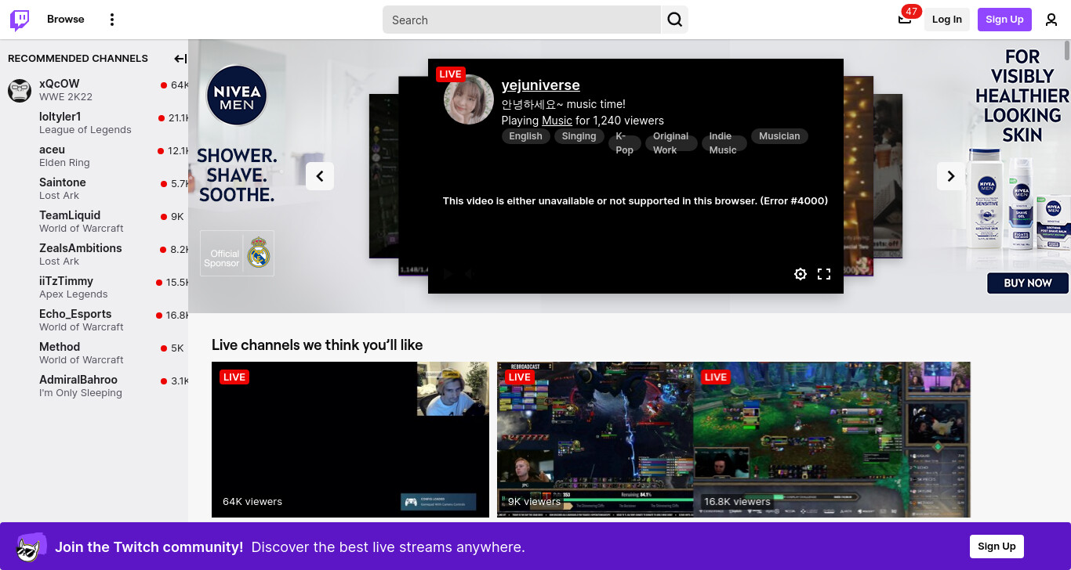Click the Log In button
Screen dimensions: 1071x570
pos(947,20)
